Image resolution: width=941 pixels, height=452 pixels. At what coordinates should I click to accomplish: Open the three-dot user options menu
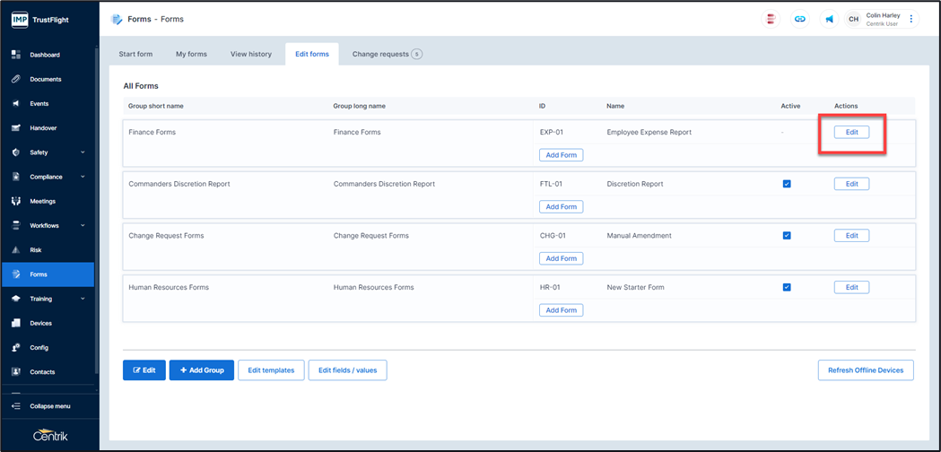pos(911,19)
